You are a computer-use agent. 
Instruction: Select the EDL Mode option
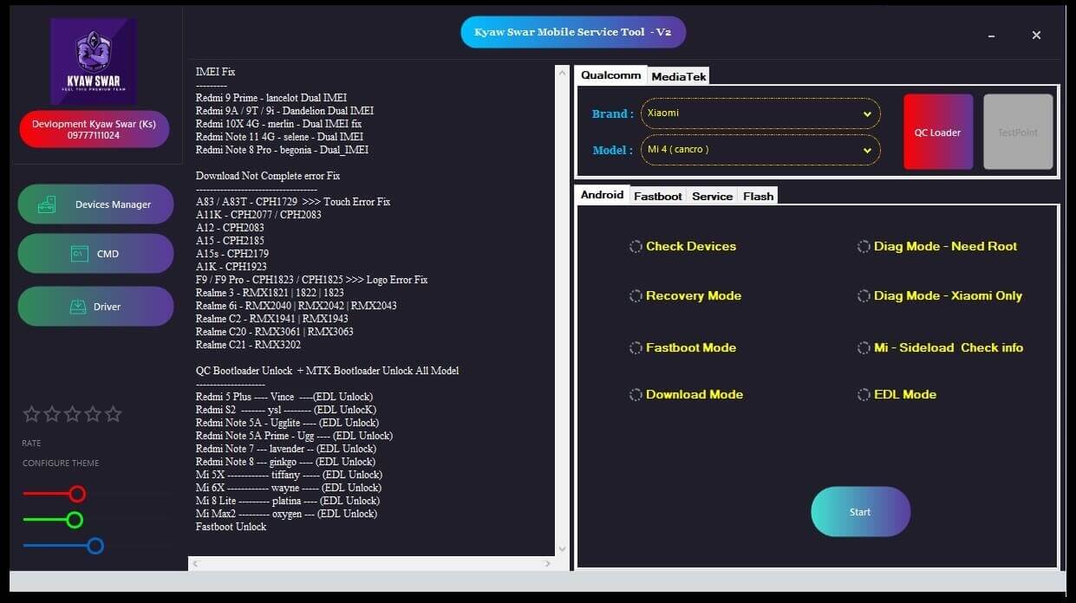pos(897,394)
